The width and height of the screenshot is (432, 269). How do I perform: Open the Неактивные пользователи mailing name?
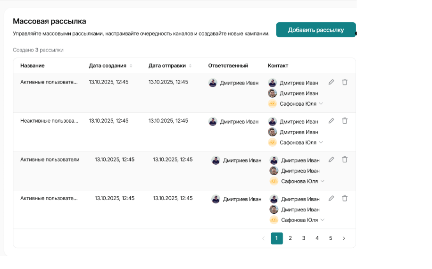point(49,121)
